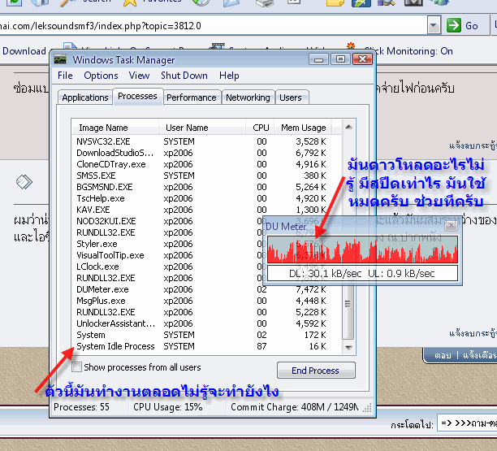
Task: Select the Processes tab
Action: click(137, 96)
